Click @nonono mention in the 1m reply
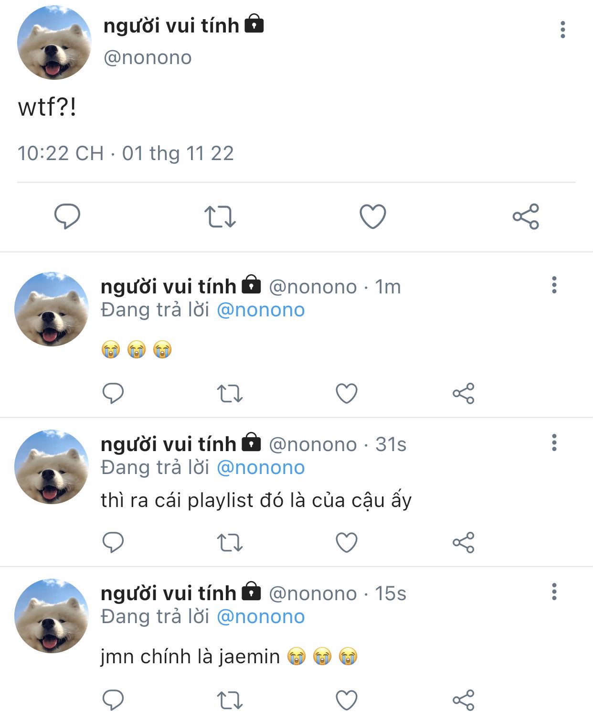Image resolution: width=593 pixels, height=723 pixels. click(261, 310)
